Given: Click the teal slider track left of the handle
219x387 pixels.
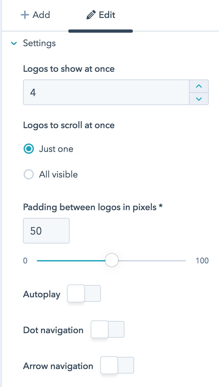Looking at the screenshot, I should tap(70, 261).
